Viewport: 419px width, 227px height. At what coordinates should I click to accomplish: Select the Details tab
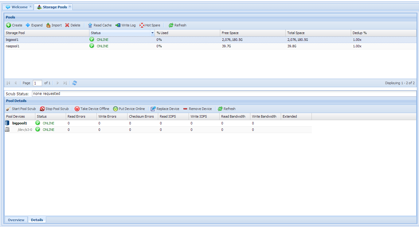point(37,220)
